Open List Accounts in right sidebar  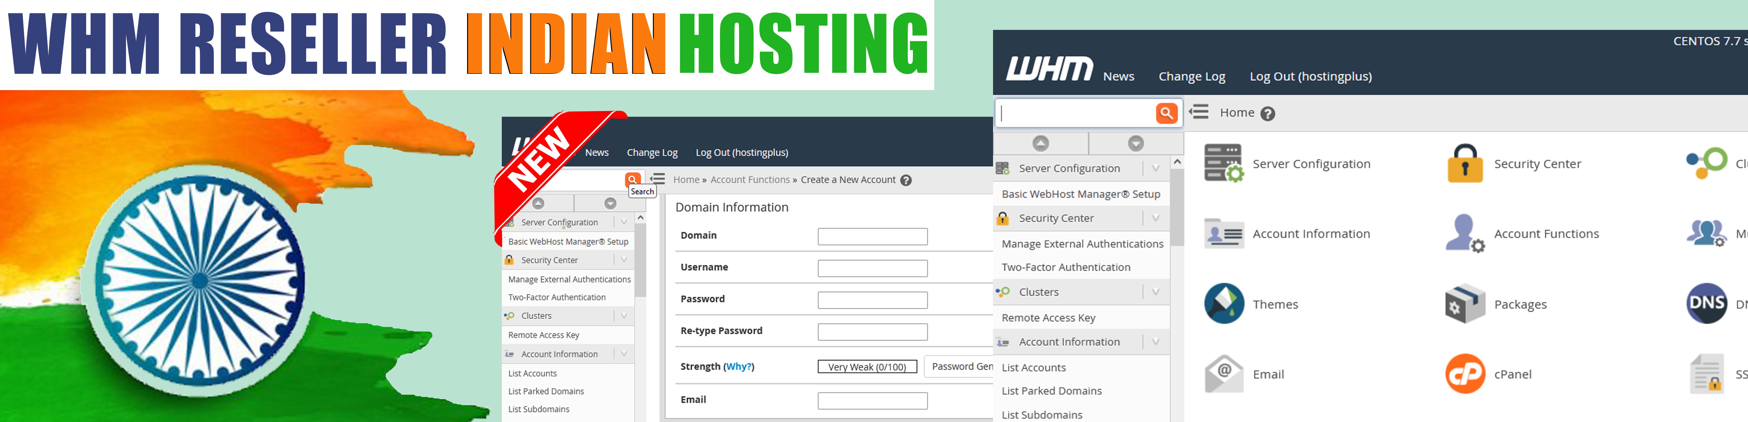click(x=1033, y=368)
